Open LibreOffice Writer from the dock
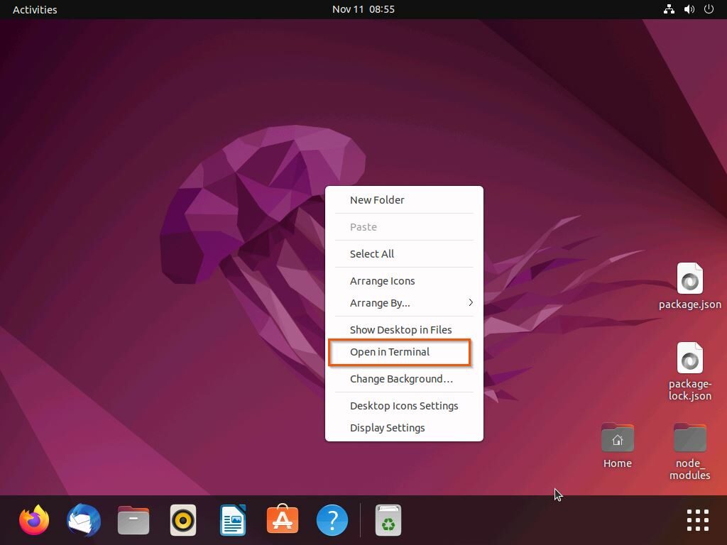 tap(232, 519)
